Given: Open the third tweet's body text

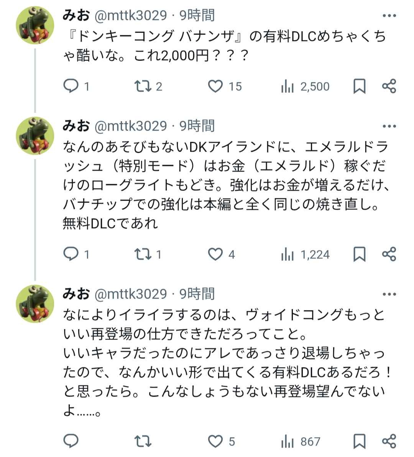Looking at the screenshot, I should [224, 362].
